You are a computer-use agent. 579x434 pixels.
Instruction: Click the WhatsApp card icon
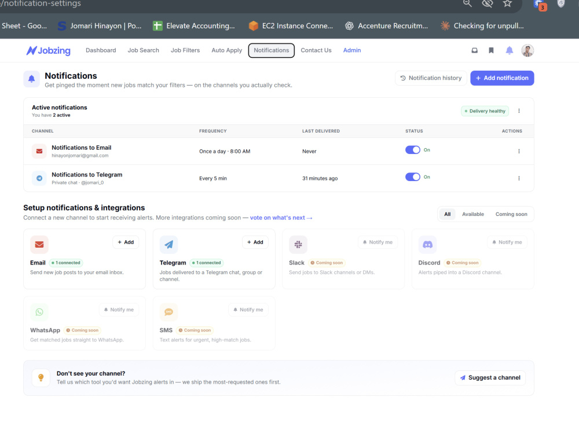[x=39, y=312]
